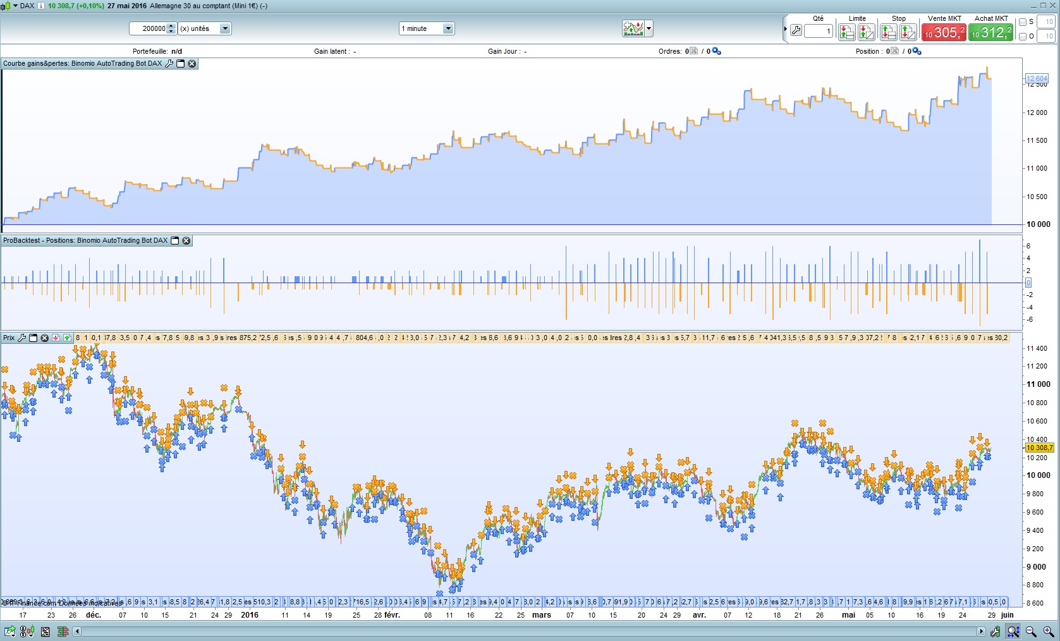Open chart settings wrench-on-candlestick icon
Screen dimensions: 1060x641
996,631
